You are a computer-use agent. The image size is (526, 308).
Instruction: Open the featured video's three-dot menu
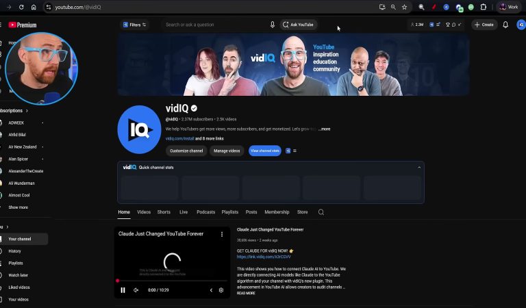point(222,234)
